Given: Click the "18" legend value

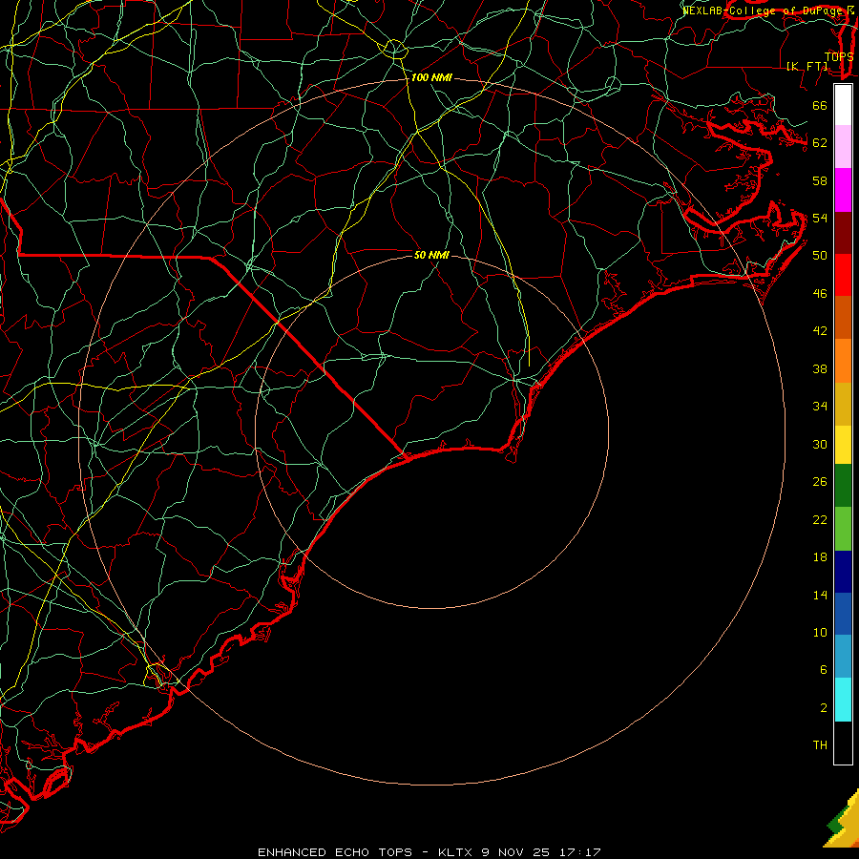Looking at the screenshot, I should point(820,557).
